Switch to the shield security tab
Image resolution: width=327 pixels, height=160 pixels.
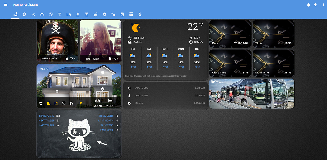tap(24, 14)
